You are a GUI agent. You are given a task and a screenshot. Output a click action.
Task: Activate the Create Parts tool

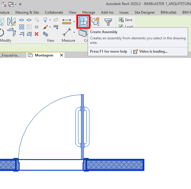coord(83,33)
